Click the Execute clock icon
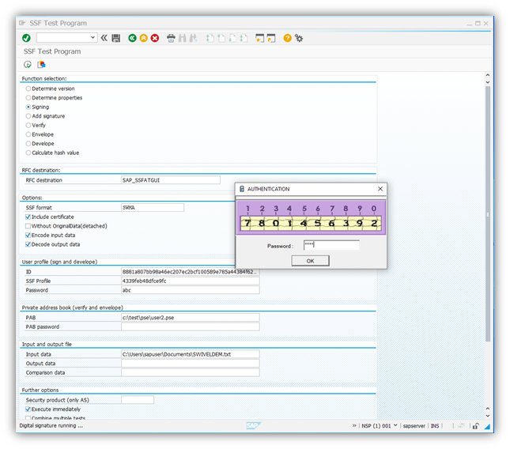Viewport: 510px width, 449px height. click(x=28, y=64)
